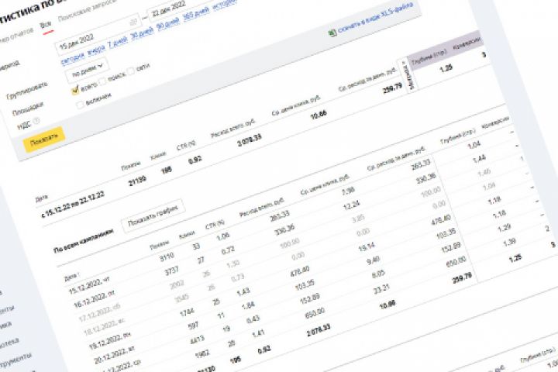Select the 'вчера' period link

coord(96,50)
